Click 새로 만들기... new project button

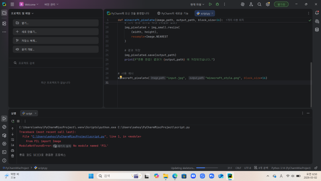[x=56, y=32]
